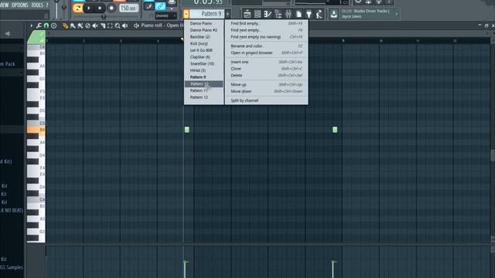The width and height of the screenshot is (495, 278).
Task: Click the highlighted B4 piano key
Action: point(36,130)
